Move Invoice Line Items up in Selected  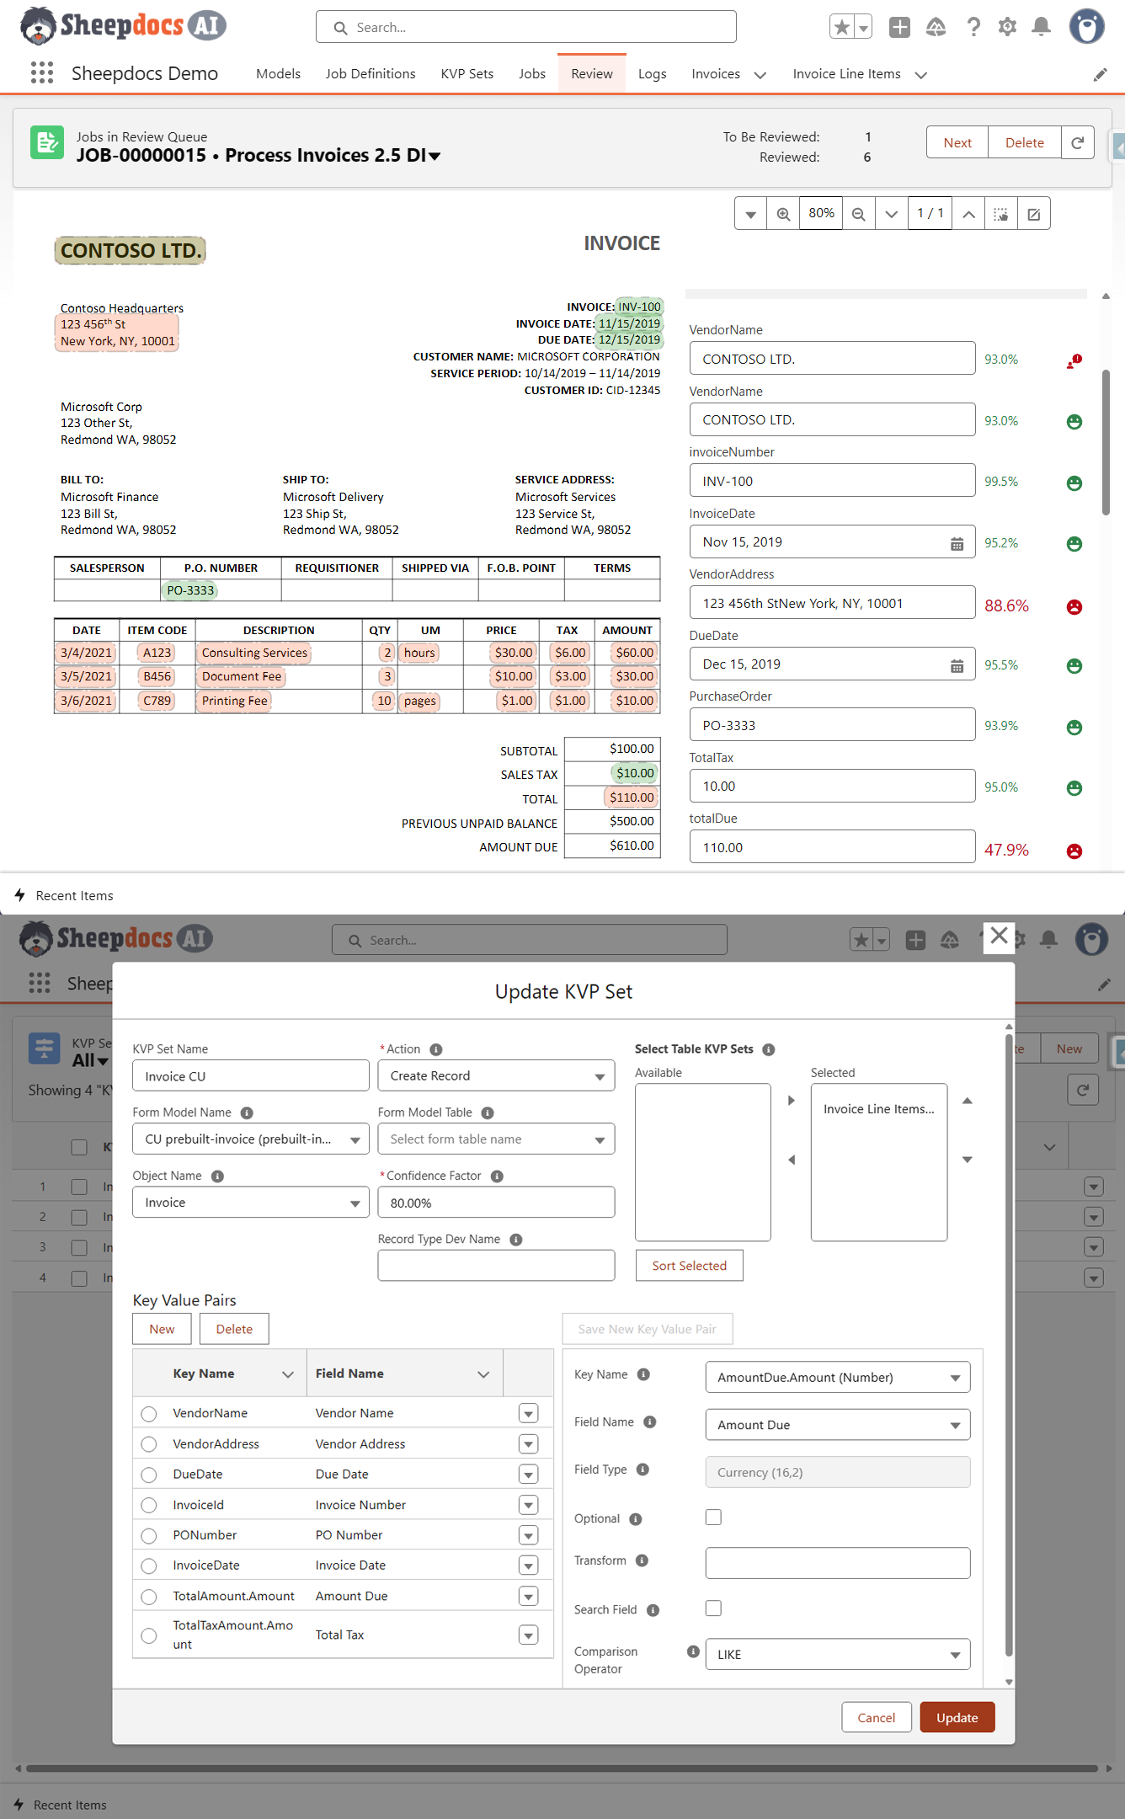(968, 1101)
